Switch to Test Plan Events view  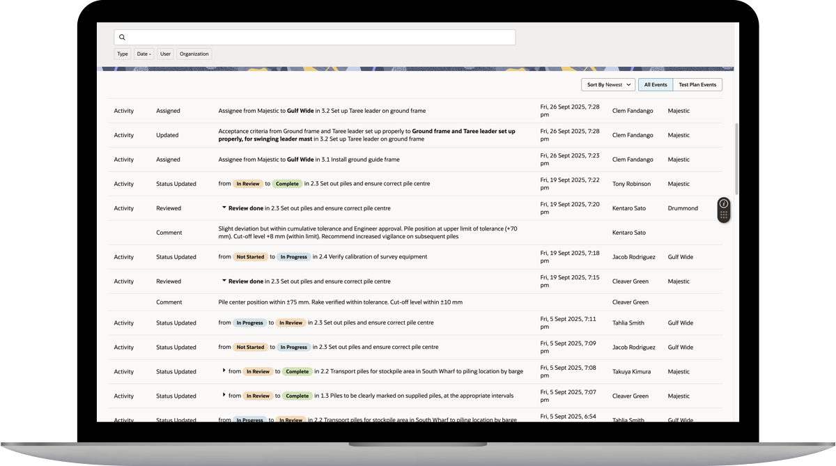pos(697,85)
